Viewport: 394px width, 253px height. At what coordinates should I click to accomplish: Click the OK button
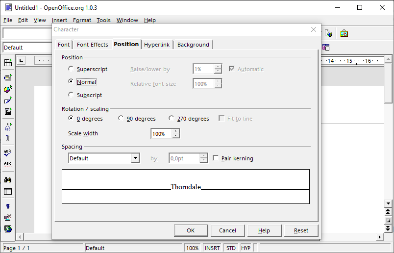tap(191, 230)
